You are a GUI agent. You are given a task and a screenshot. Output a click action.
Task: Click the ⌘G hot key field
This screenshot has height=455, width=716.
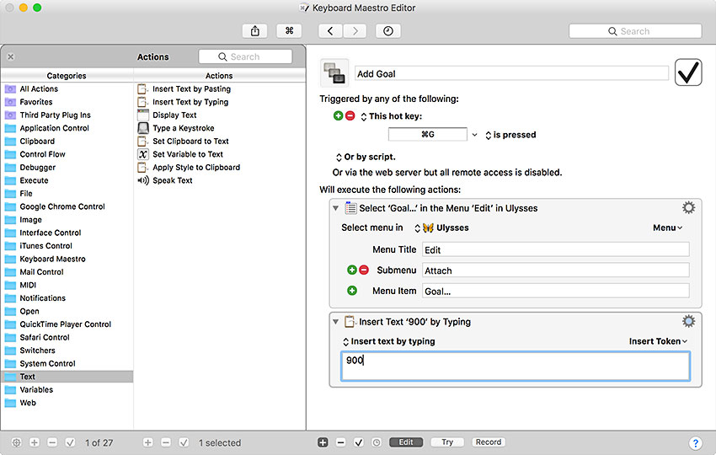[x=427, y=135]
